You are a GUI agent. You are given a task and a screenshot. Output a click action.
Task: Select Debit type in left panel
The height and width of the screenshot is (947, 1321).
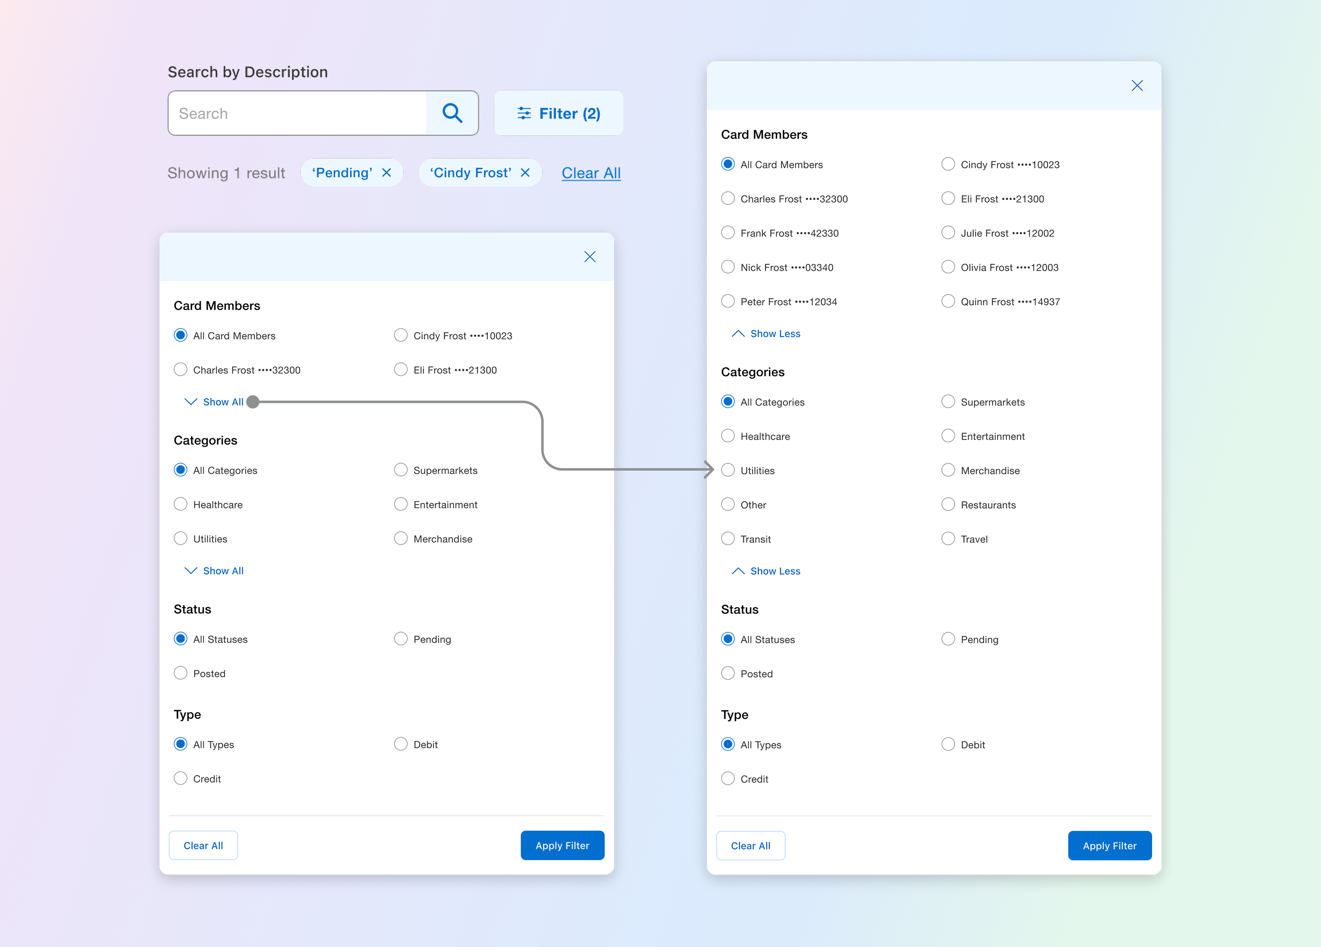(401, 744)
